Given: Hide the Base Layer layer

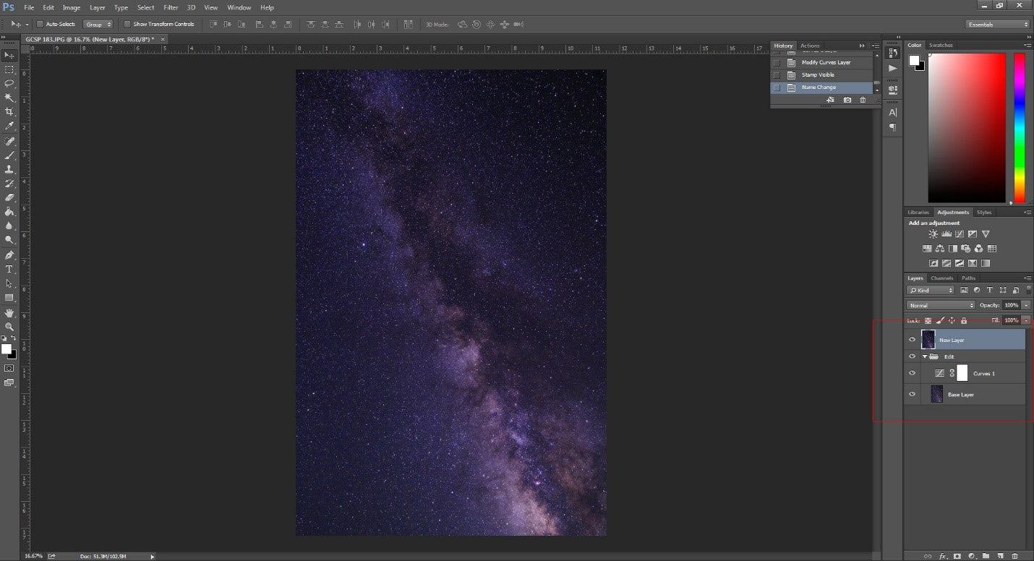Looking at the screenshot, I should [x=912, y=394].
